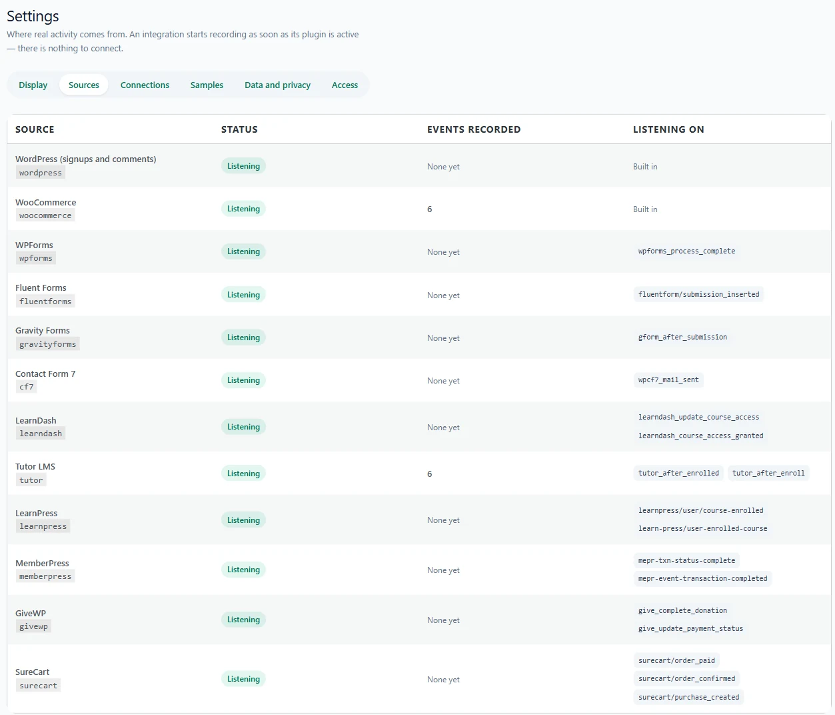The image size is (835, 715).
Task: Click the EVENTS RECORDED column header
Action: (x=474, y=129)
